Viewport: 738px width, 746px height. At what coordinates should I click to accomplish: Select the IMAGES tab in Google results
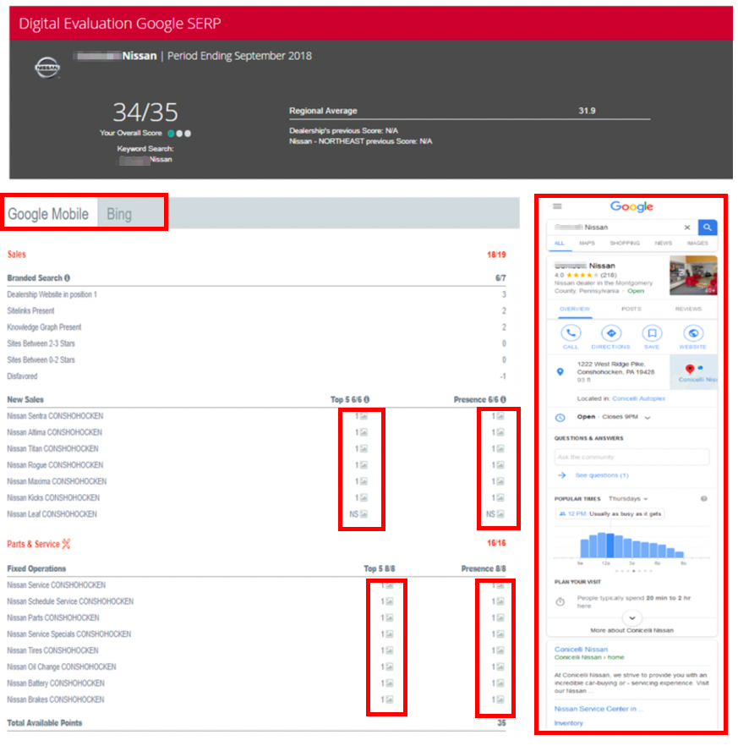coord(697,243)
